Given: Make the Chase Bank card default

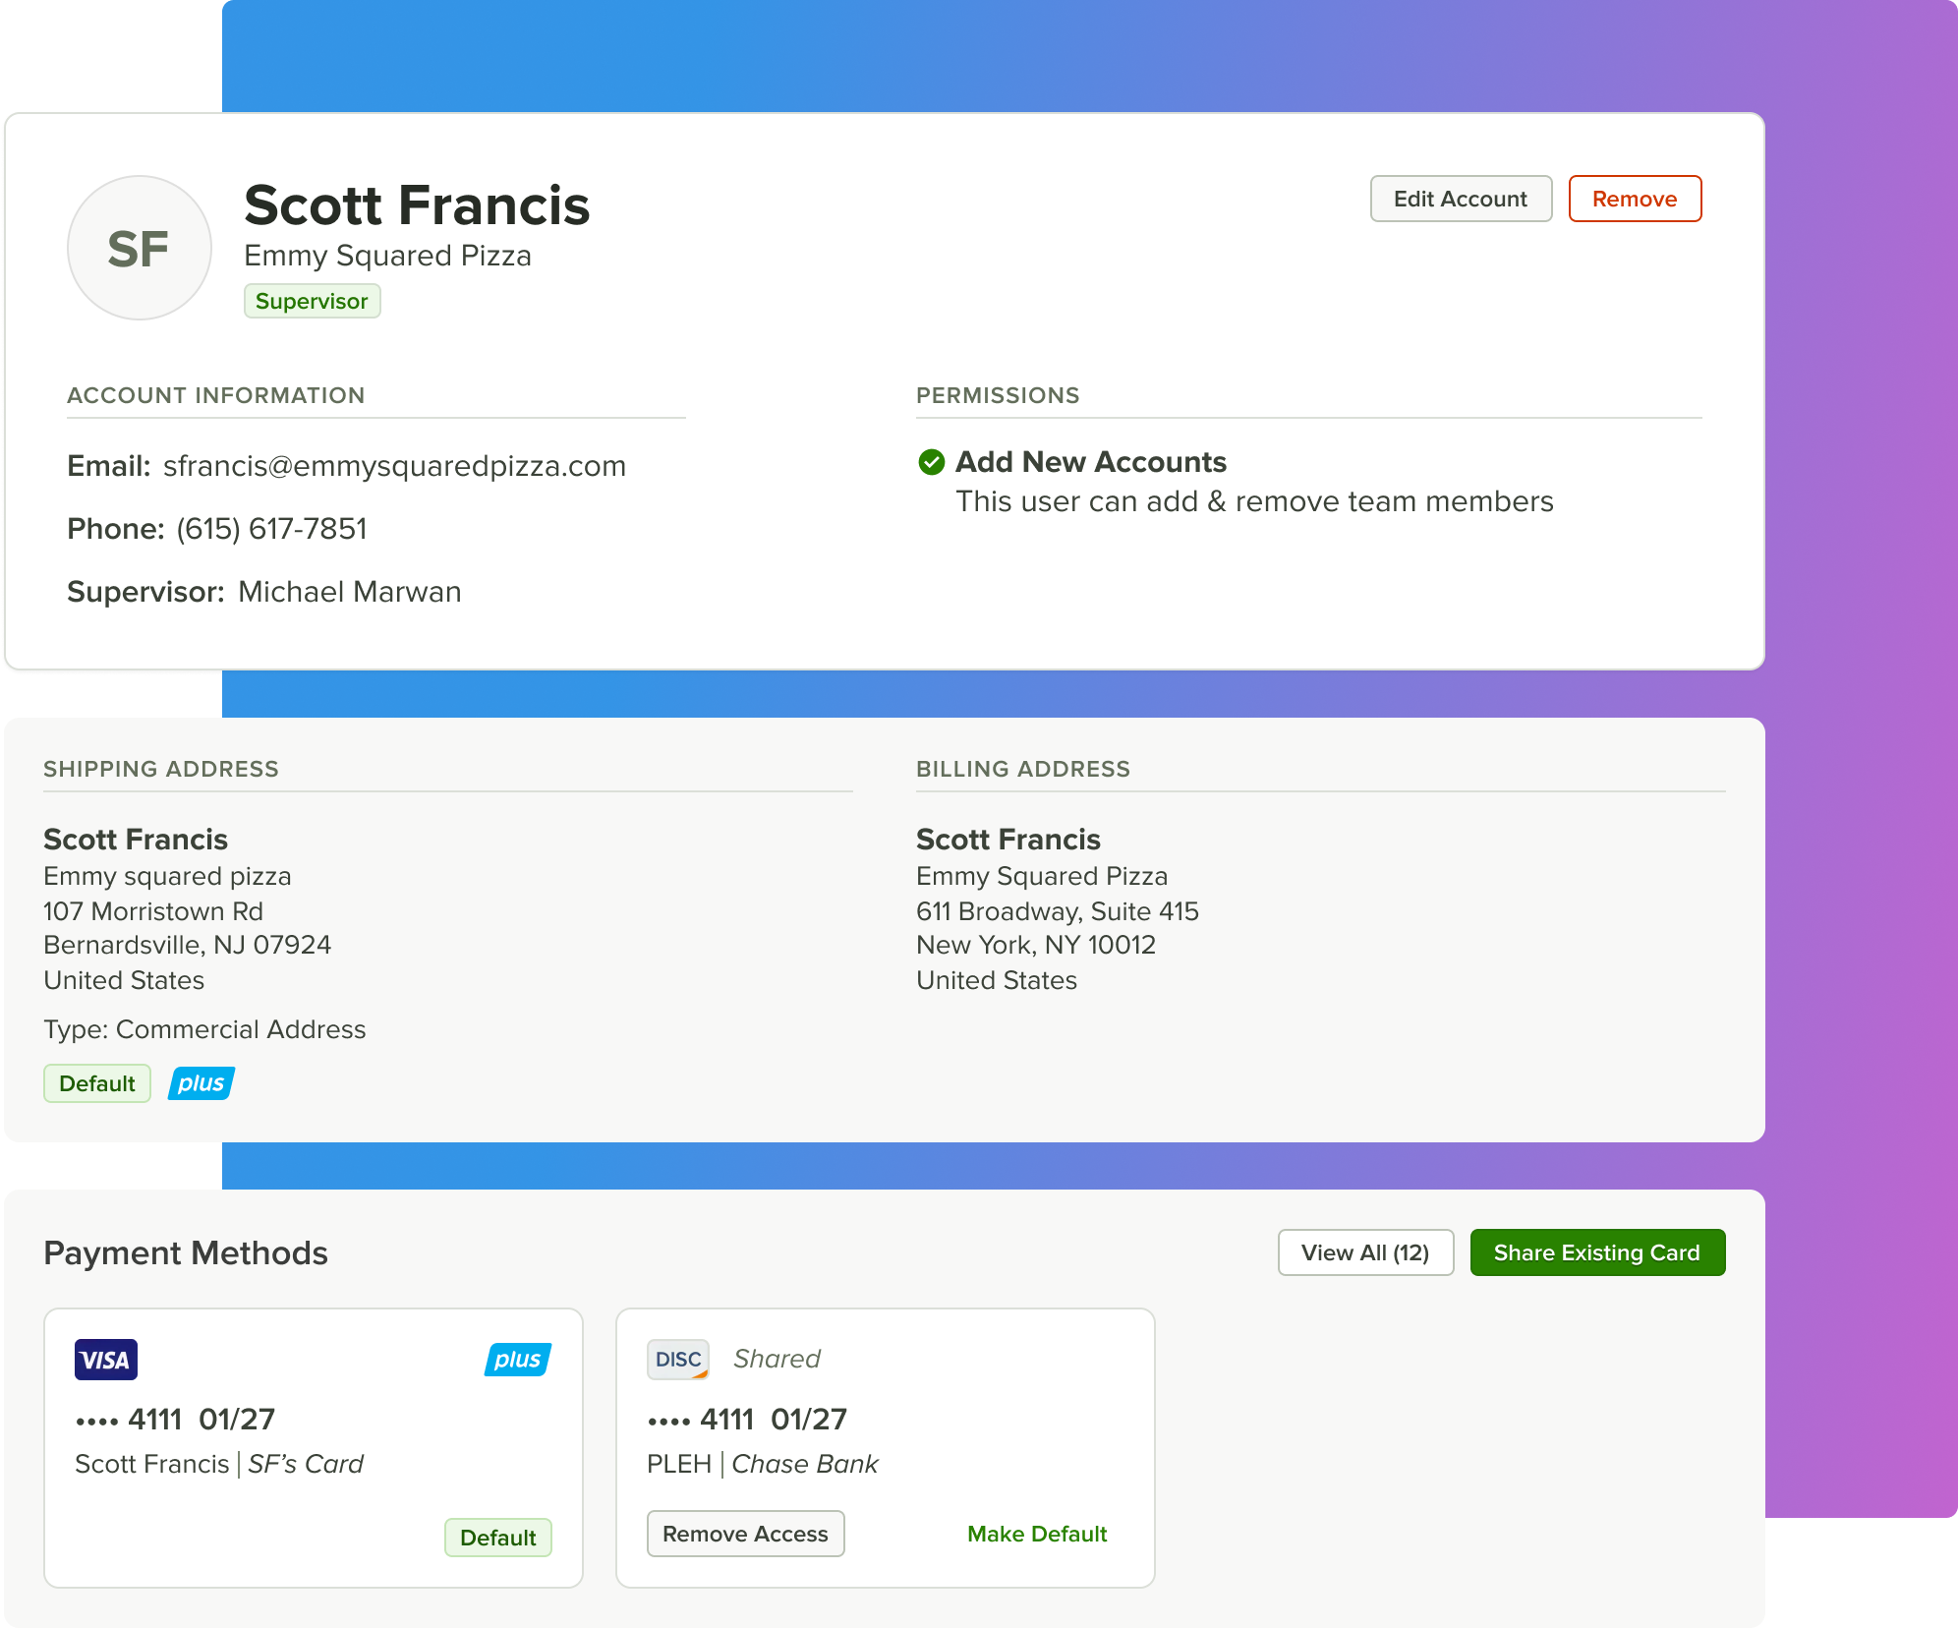Looking at the screenshot, I should click(x=1036, y=1534).
